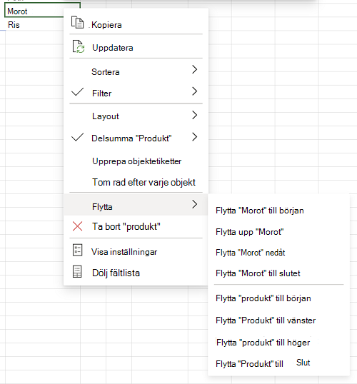
Task: Expand the Layout submenu chevron
Action: tap(194, 115)
